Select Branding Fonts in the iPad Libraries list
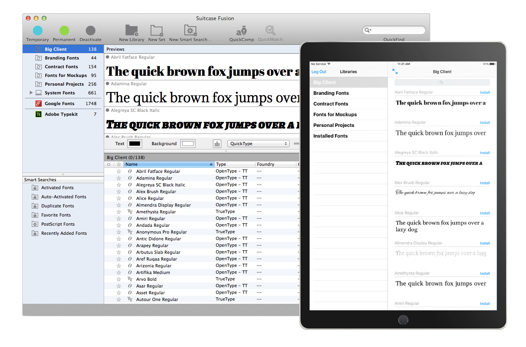Image resolution: width=526 pixels, height=347 pixels. point(348,93)
